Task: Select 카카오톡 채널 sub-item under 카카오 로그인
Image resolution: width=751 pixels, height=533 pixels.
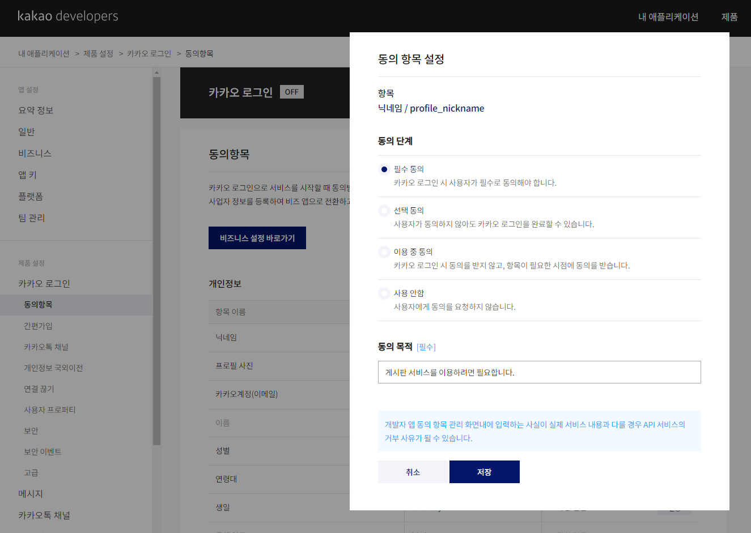Action: tap(46, 347)
